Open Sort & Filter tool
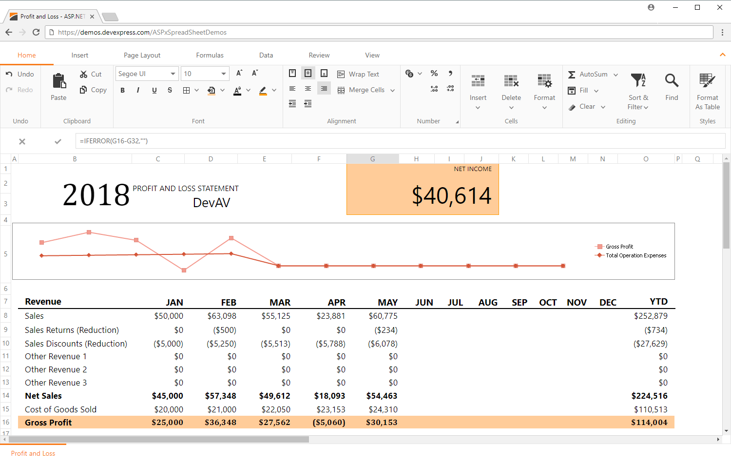This screenshot has height=464, width=731. 638,91
